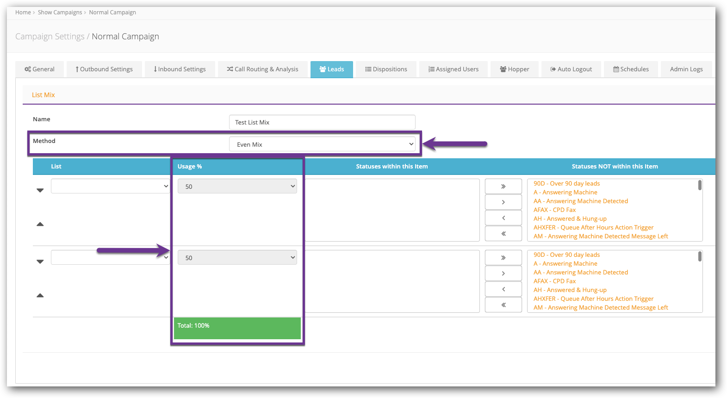The width and height of the screenshot is (727, 398).
Task: Move first list item down with caret
Action: (40, 190)
